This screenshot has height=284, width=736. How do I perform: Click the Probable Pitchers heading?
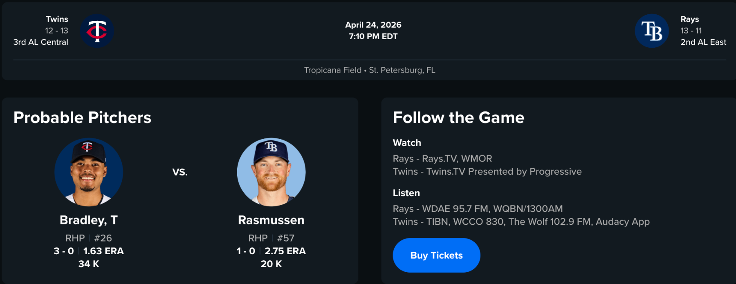[x=82, y=118]
